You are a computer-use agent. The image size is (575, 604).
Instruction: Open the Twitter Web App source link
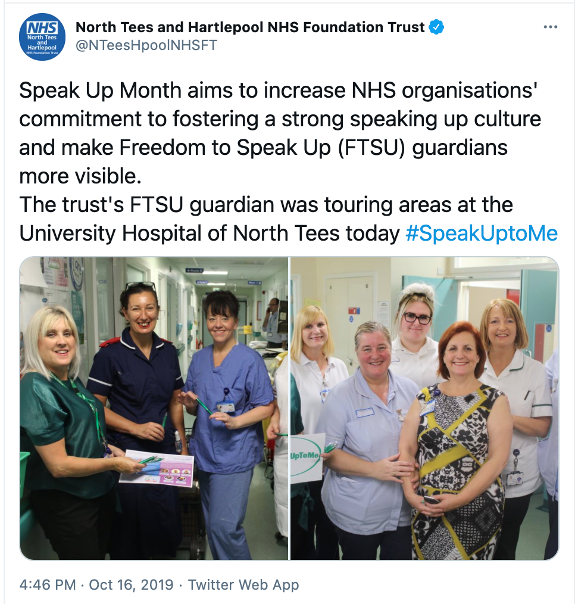pos(243,585)
